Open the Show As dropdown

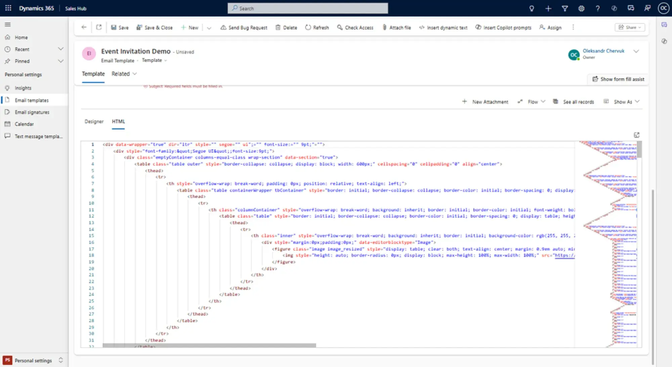pyautogui.click(x=622, y=102)
